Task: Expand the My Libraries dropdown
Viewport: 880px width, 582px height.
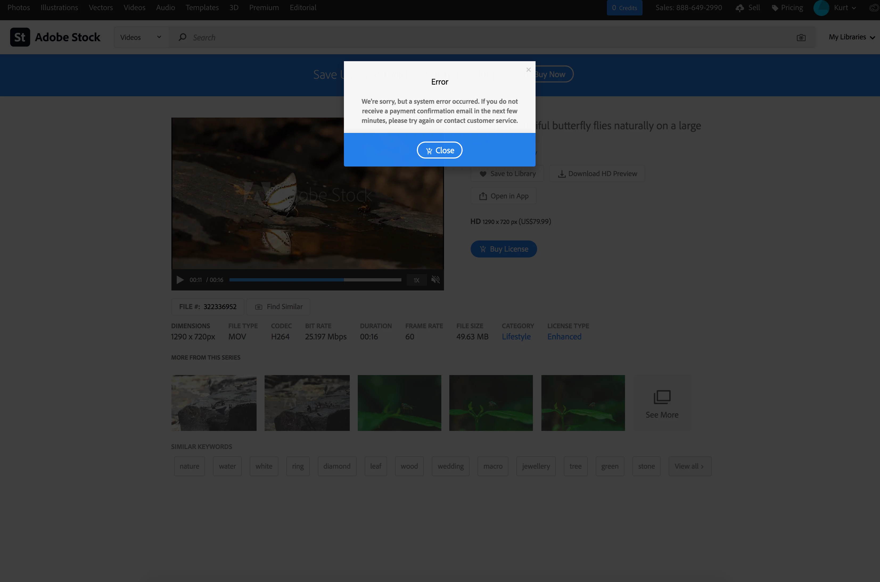Action: 852,37
